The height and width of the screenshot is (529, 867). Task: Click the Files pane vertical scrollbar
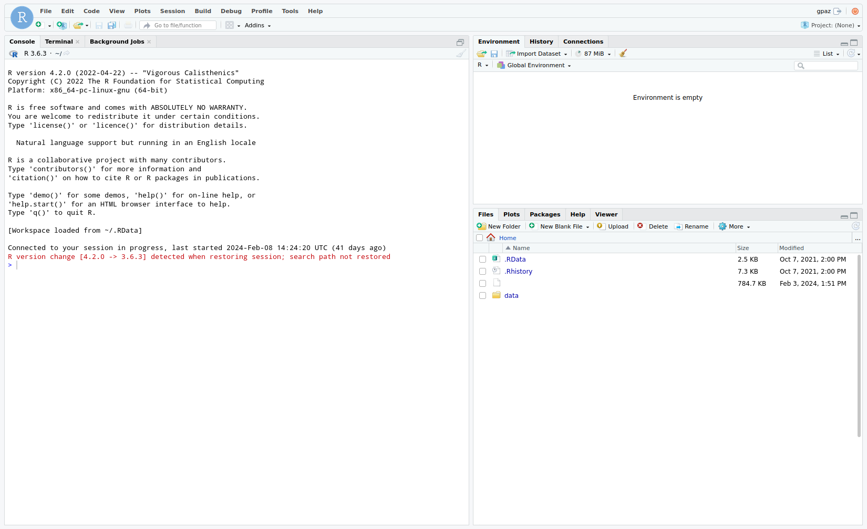(859, 347)
